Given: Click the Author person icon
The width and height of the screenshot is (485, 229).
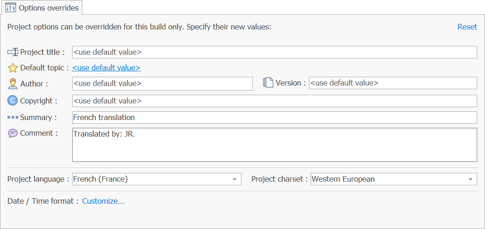Looking at the screenshot, I should [x=12, y=83].
